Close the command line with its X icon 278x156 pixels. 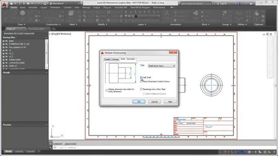coord(50,144)
